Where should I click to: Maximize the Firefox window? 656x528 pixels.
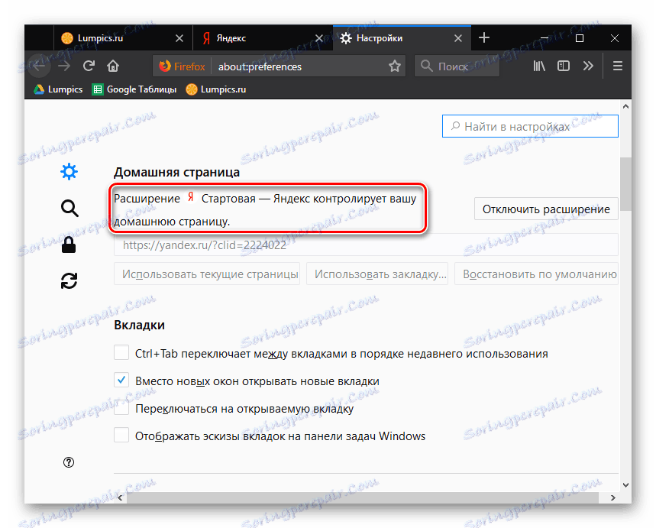pos(580,38)
